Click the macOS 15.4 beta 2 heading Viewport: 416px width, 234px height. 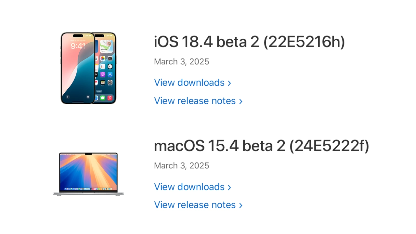tap(261, 146)
